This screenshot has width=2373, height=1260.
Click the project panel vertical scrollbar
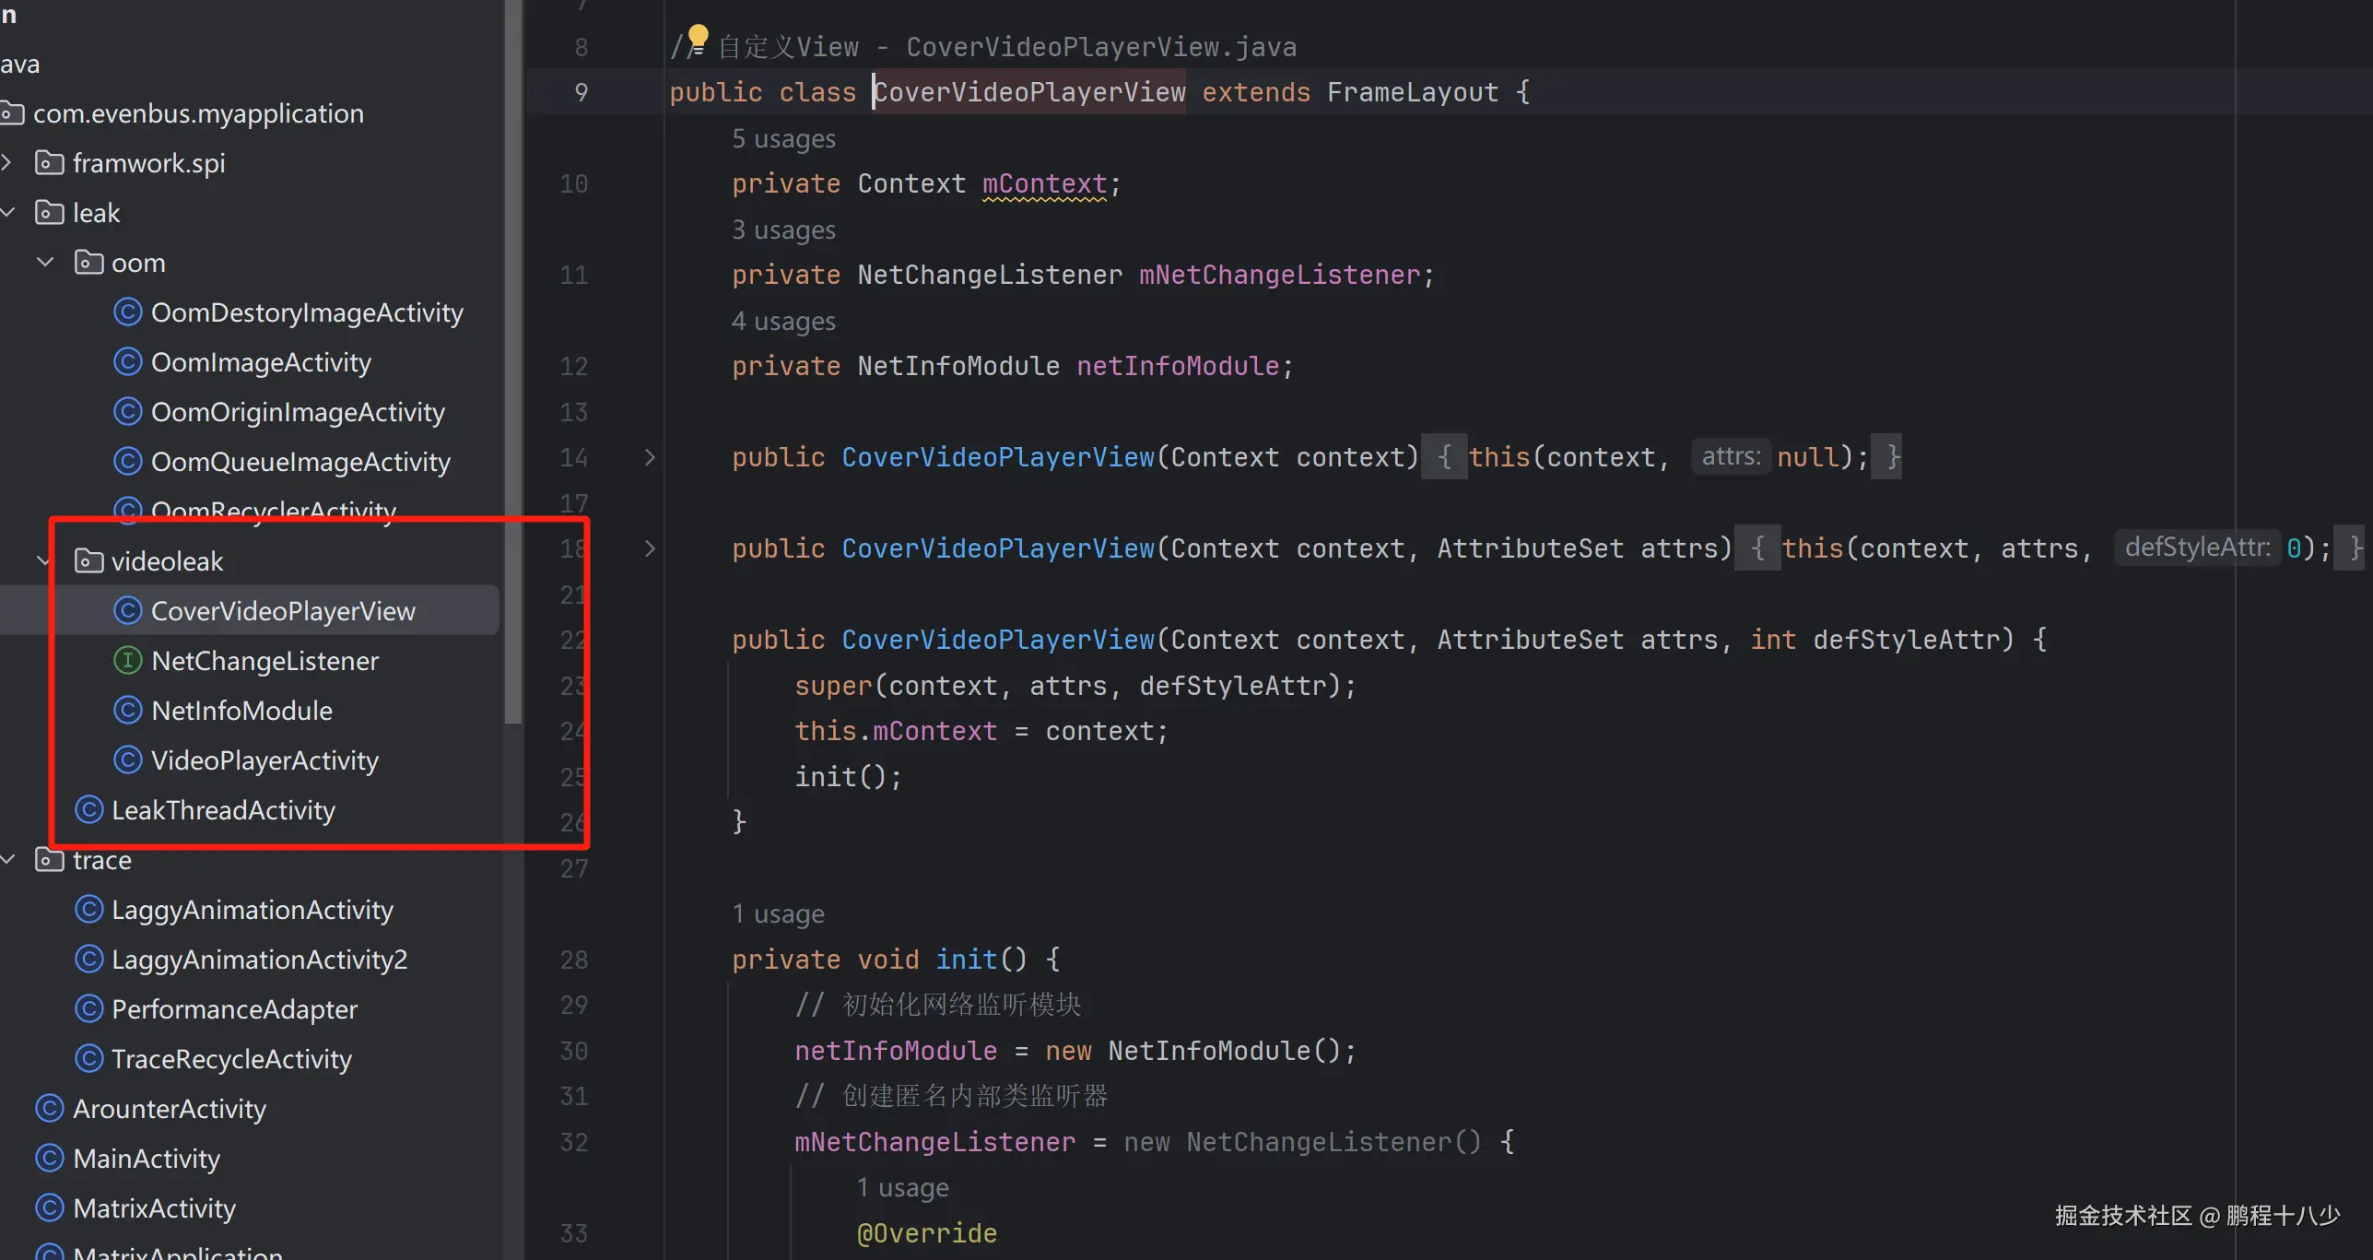513,369
